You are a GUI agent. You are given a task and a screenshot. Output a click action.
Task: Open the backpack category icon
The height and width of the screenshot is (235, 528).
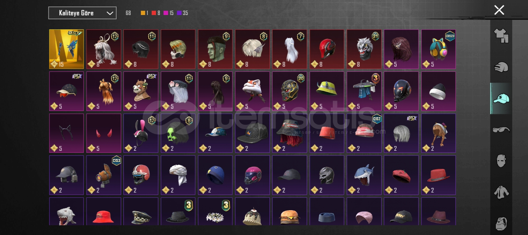pyautogui.click(x=501, y=224)
